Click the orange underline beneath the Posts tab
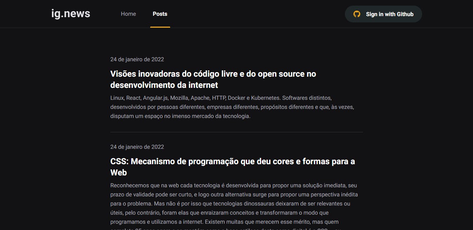The height and width of the screenshot is (230, 473). [x=160, y=27]
